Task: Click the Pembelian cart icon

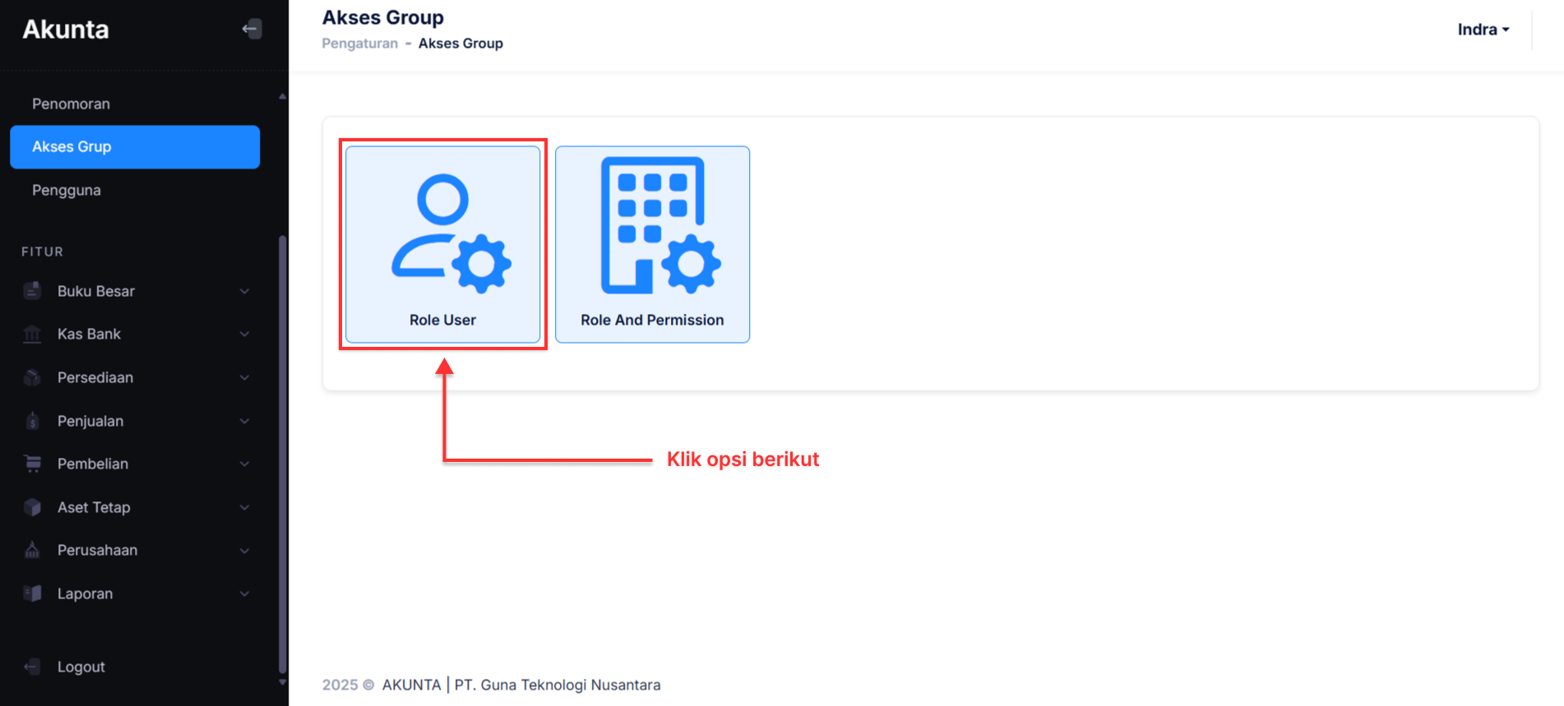Action: 32,464
